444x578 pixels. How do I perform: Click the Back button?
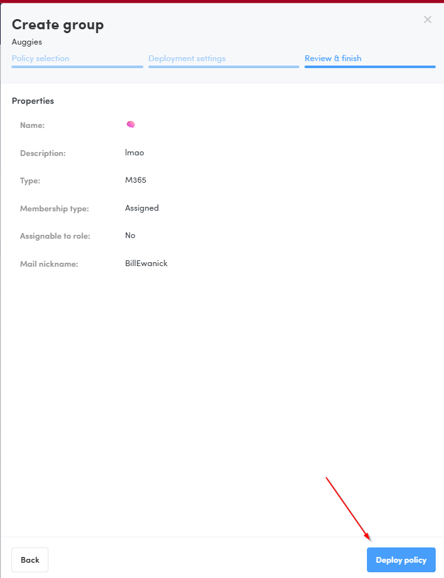[x=30, y=560]
